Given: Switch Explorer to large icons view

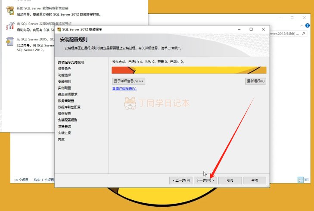Looking at the screenshot, I should click(x=306, y=180).
